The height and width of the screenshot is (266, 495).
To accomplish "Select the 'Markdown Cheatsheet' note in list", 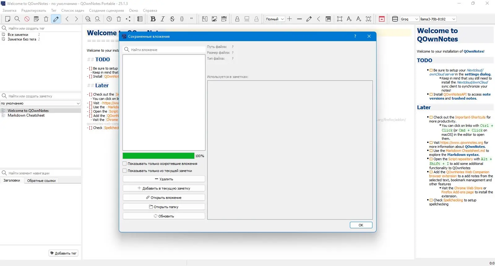I will (26, 115).
